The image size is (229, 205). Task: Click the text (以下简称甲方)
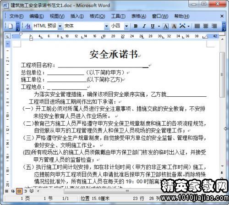[106, 72]
